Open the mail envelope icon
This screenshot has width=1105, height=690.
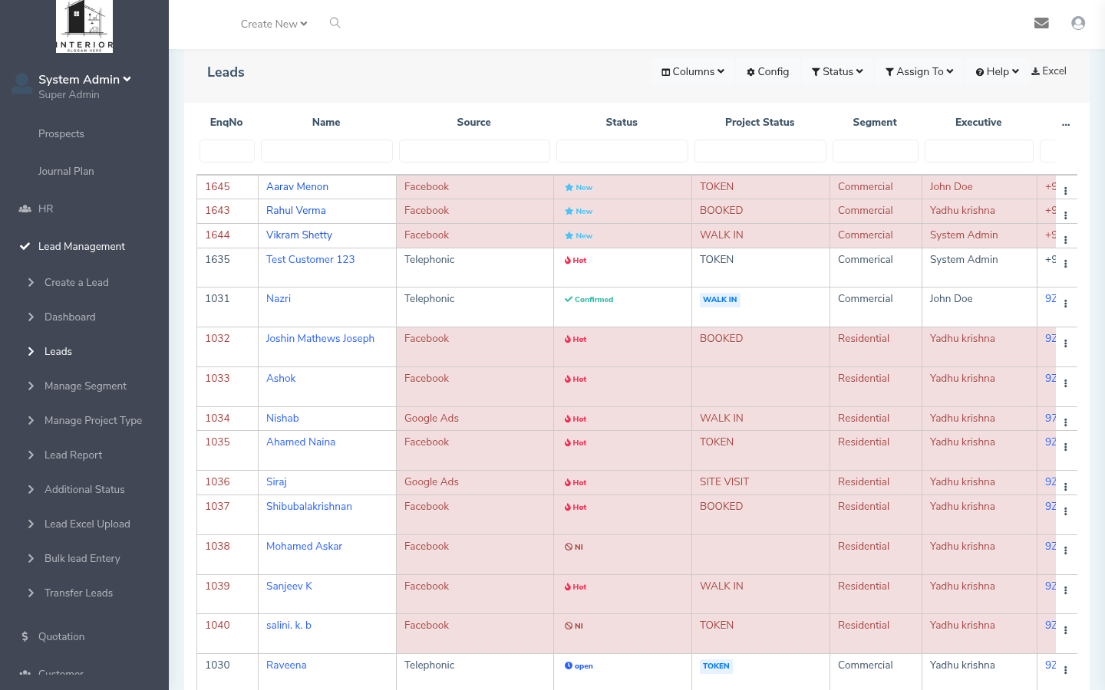pyautogui.click(x=1041, y=23)
